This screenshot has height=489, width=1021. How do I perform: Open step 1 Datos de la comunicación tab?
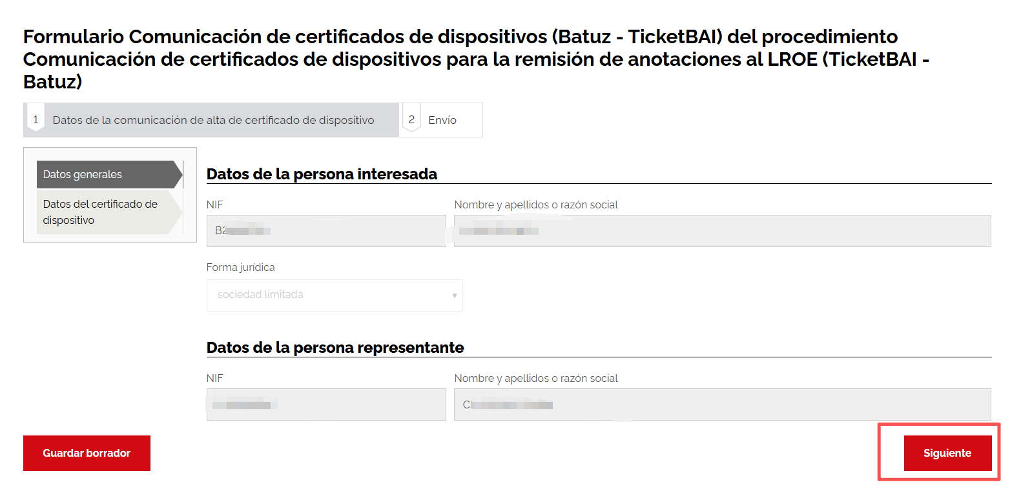[x=212, y=120]
